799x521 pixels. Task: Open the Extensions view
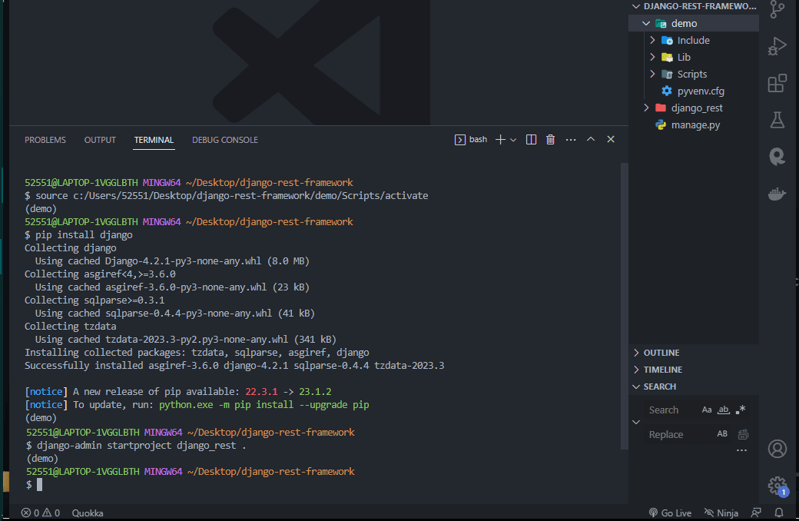[x=777, y=83]
